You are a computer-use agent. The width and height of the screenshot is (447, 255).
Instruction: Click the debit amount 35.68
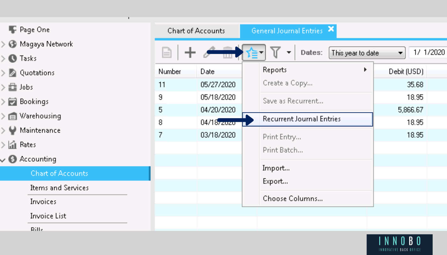click(x=415, y=85)
